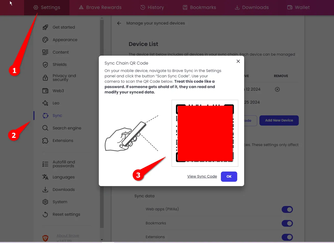Screen dimensions: 334x243
Task: Click the View Sync Code link
Action: pos(202,176)
